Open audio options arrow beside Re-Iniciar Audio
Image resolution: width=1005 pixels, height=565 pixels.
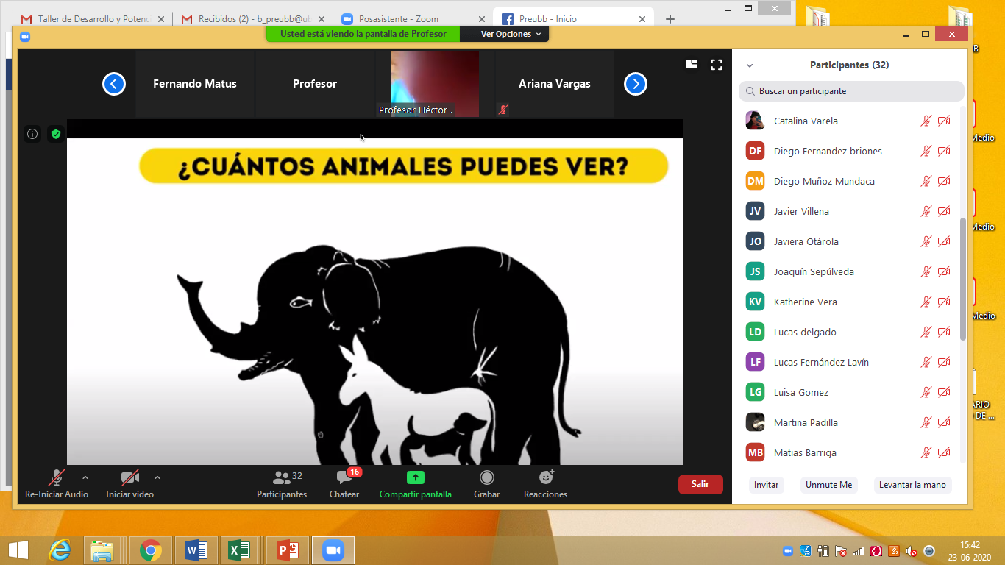click(85, 477)
